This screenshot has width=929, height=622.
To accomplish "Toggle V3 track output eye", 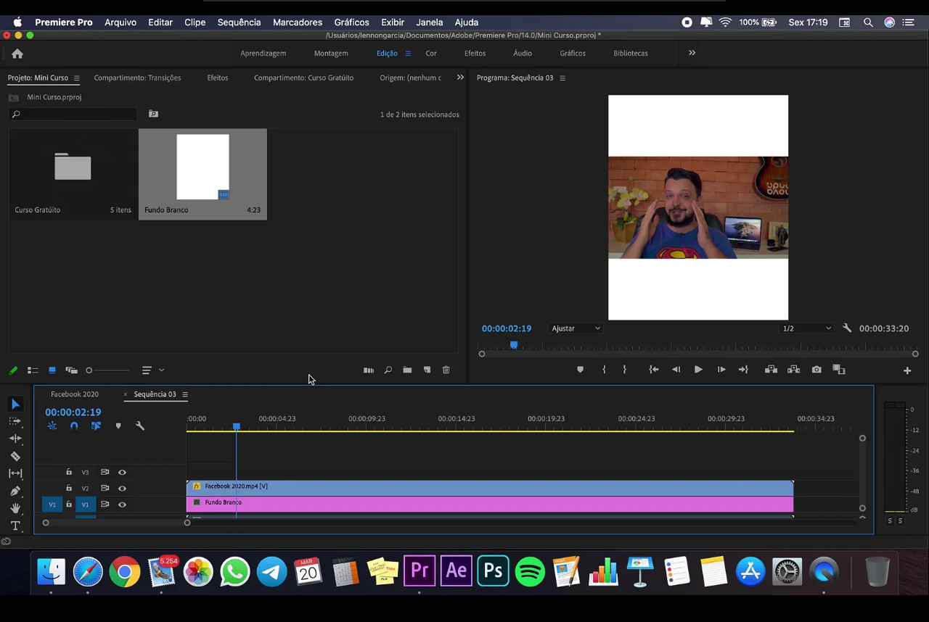I will click(122, 473).
